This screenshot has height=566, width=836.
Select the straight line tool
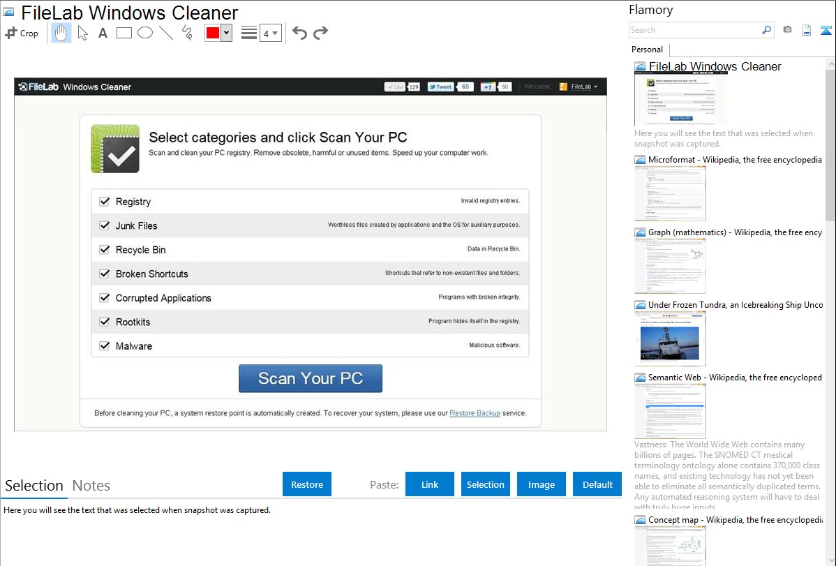point(166,33)
